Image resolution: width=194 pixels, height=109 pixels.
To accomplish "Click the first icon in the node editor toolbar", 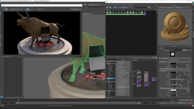I will pos(134,58).
